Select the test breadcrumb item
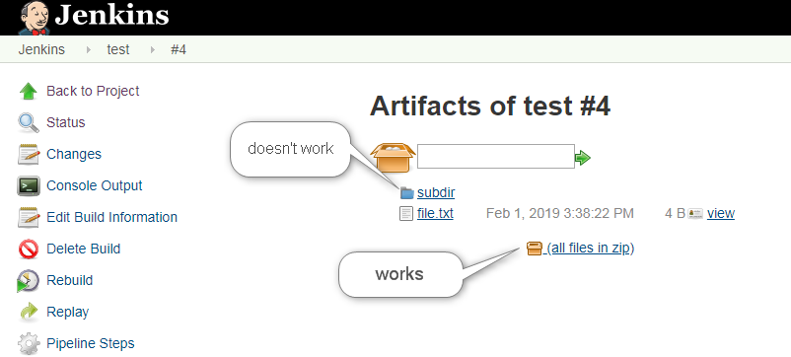The width and height of the screenshot is (791, 357). (118, 50)
